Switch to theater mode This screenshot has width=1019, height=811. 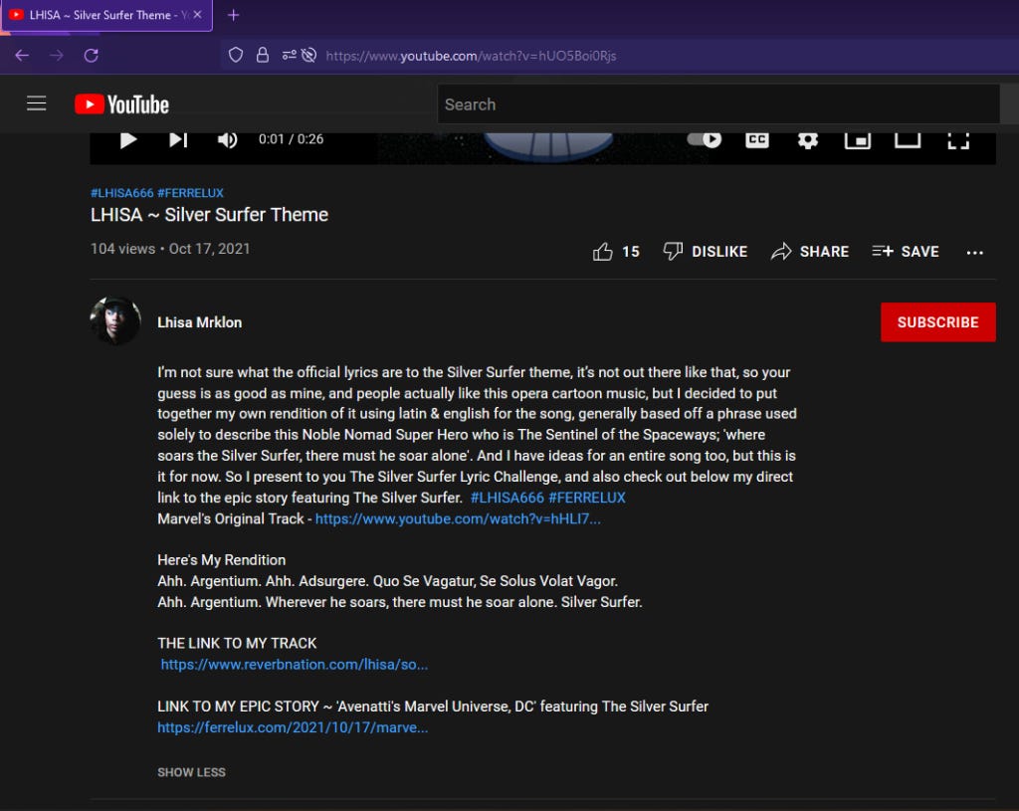pyautogui.click(x=908, y=139)
